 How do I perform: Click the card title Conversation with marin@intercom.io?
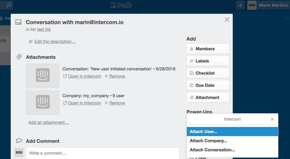[x=74, y=22]
